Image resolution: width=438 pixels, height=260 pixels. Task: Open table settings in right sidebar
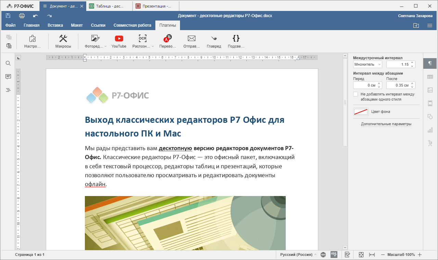430,77
